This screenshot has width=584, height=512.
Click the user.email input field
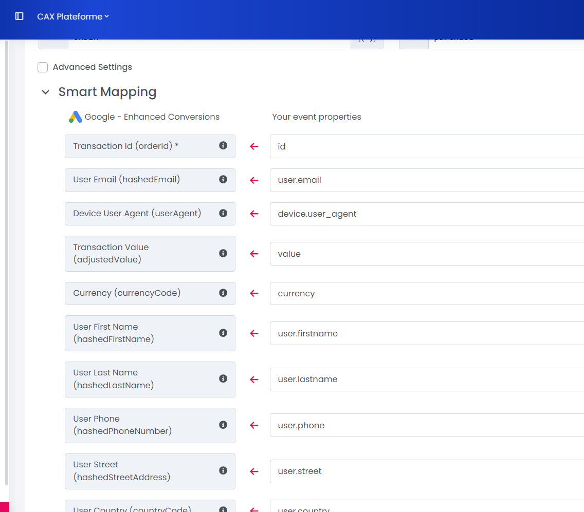[427, 180]
